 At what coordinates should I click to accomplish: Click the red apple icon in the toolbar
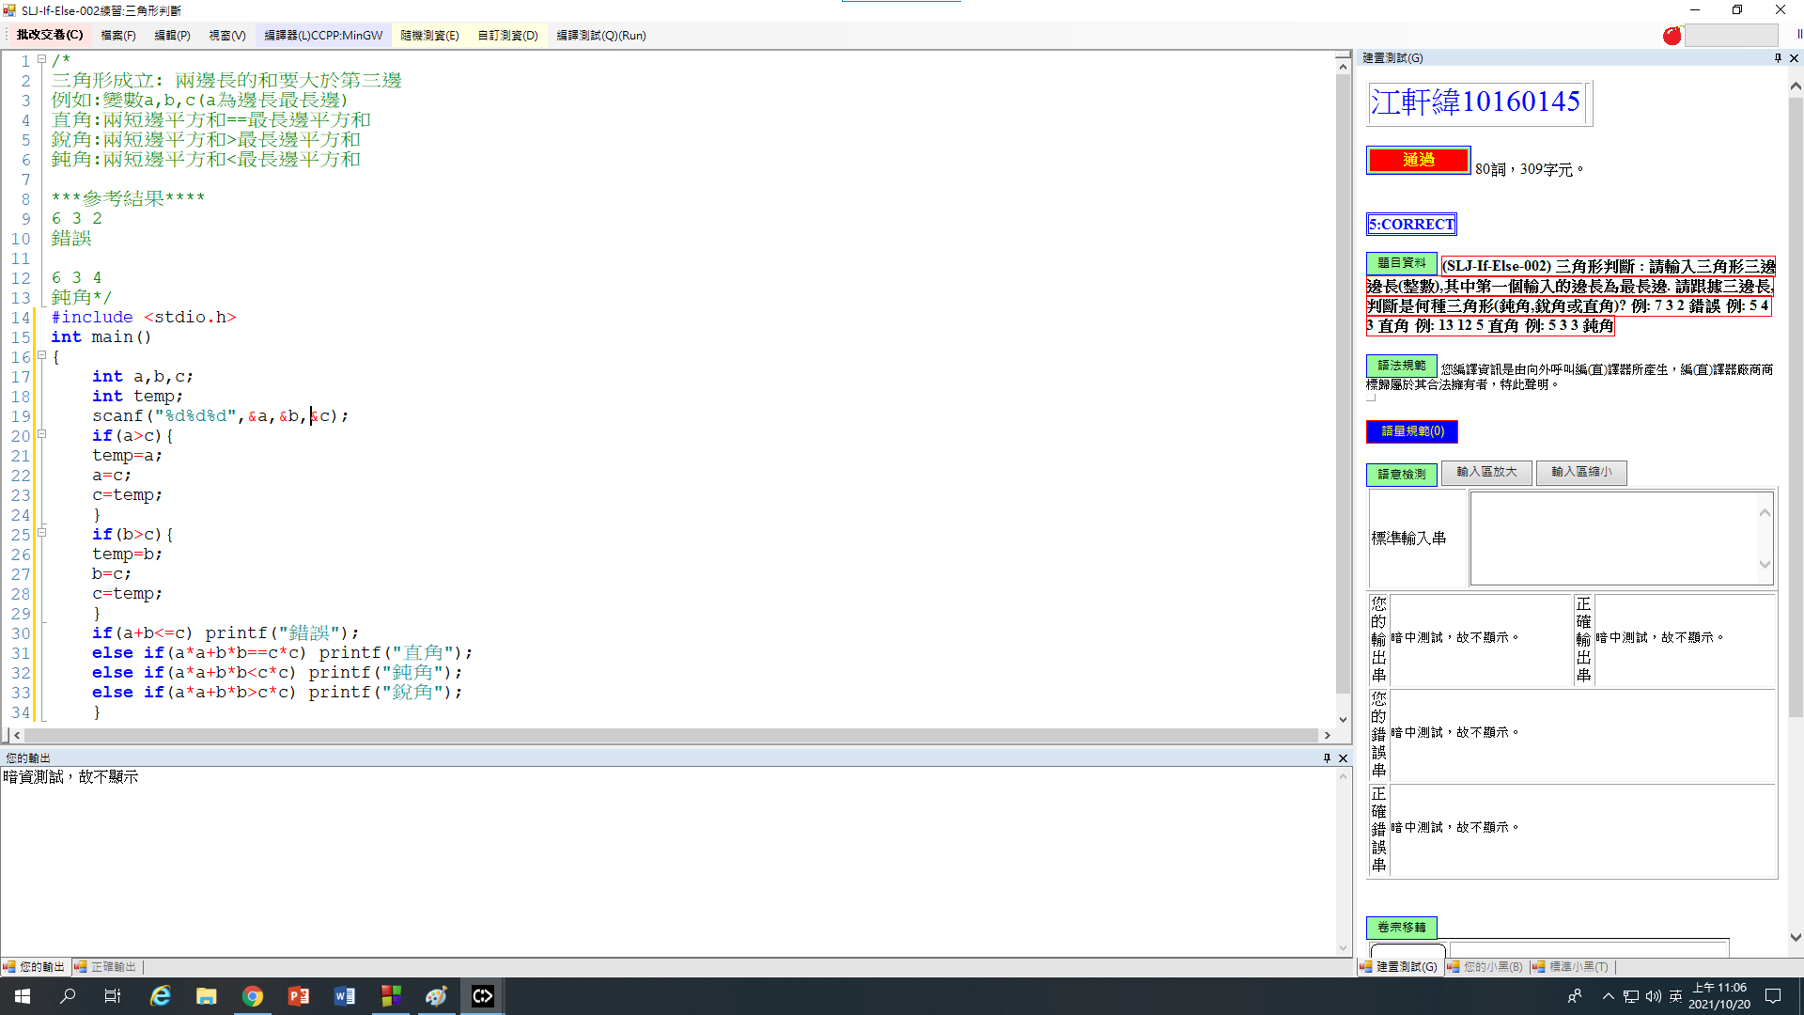1672,36
